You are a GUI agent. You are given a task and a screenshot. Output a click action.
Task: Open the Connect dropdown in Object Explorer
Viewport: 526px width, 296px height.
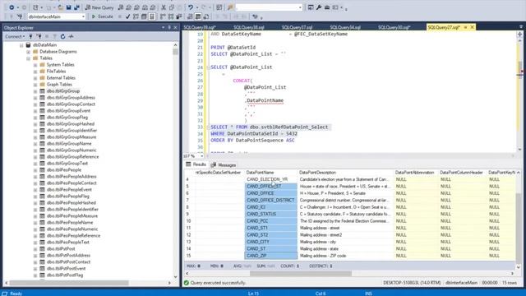[15, 36]
